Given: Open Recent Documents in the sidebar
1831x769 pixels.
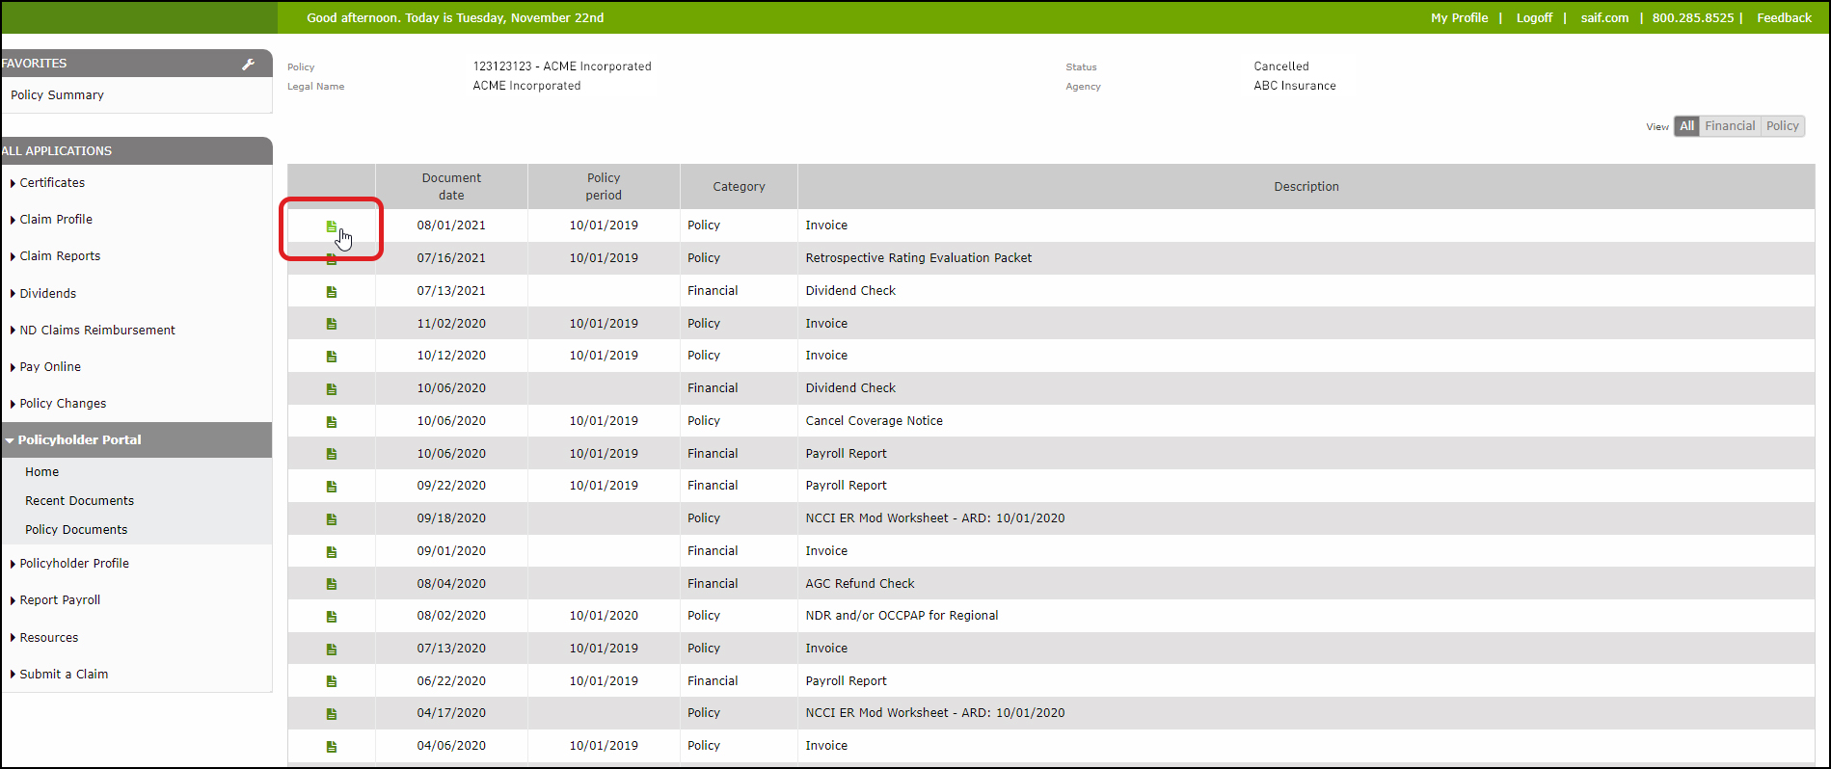Looking at the screenshot, I should [x=79, y=501].
